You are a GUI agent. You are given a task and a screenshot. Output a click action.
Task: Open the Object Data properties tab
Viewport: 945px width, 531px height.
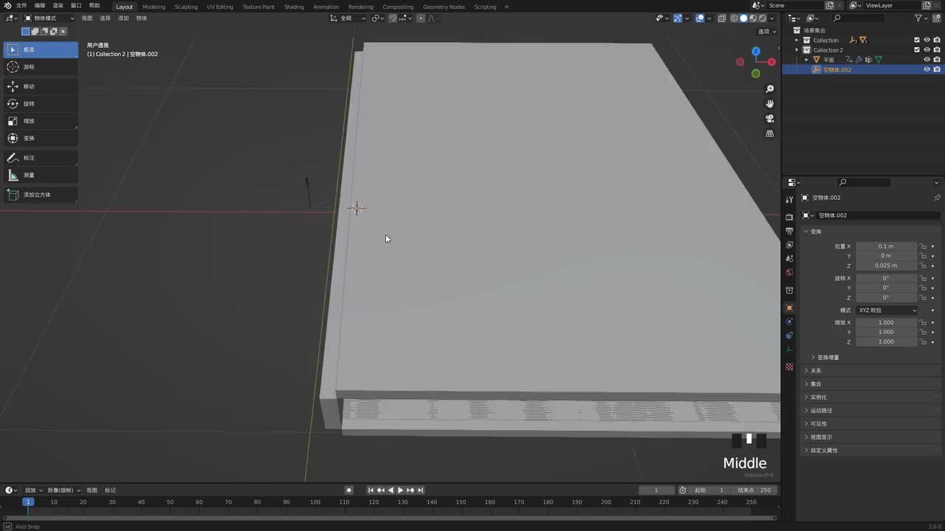[789, 350]
